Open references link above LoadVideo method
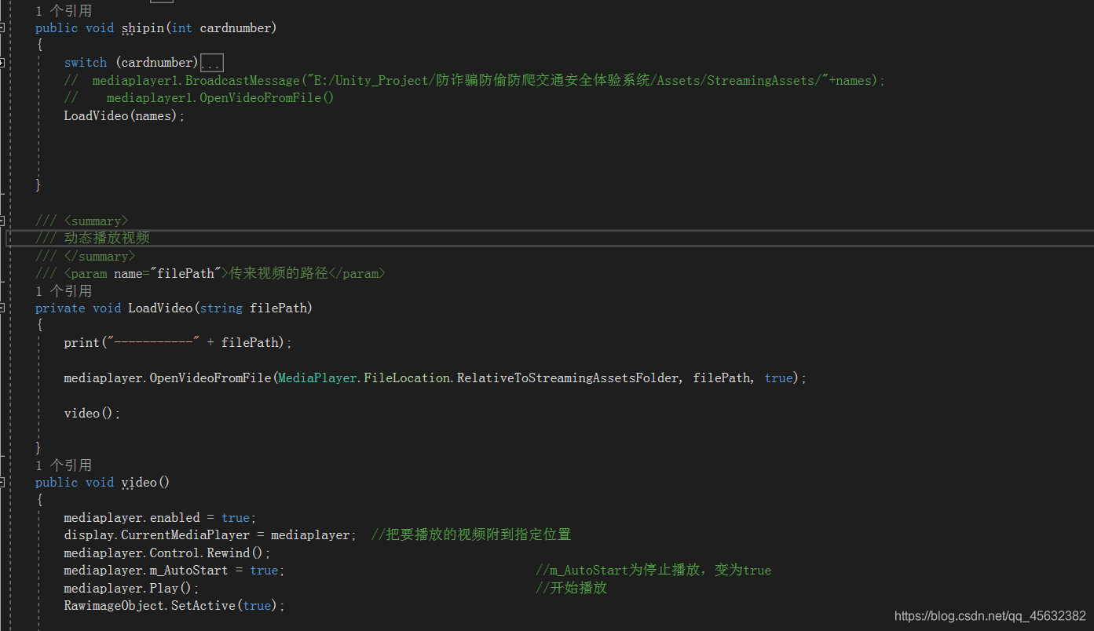The height and width of the screenshot is (631, 1094). 64,290
